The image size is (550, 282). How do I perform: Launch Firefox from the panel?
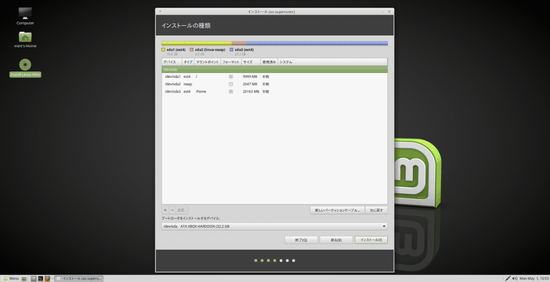click(x=47, y=278)
